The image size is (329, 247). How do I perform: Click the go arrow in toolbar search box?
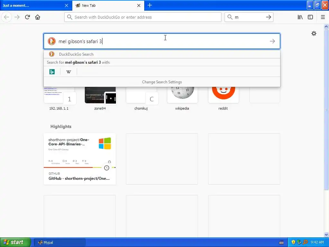tap(269, 17)
